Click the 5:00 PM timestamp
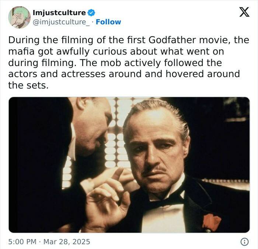Screen dimensions: 258x249 (x=22, y=242)
